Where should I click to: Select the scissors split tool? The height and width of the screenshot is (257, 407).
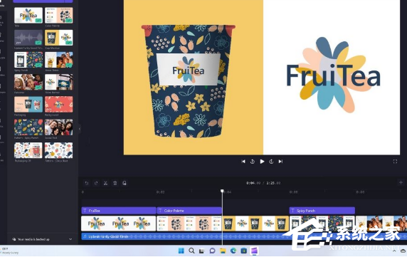point(105,183)
